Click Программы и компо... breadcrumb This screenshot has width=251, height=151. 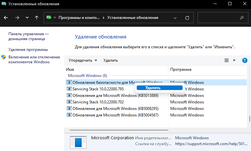point(79,18)
